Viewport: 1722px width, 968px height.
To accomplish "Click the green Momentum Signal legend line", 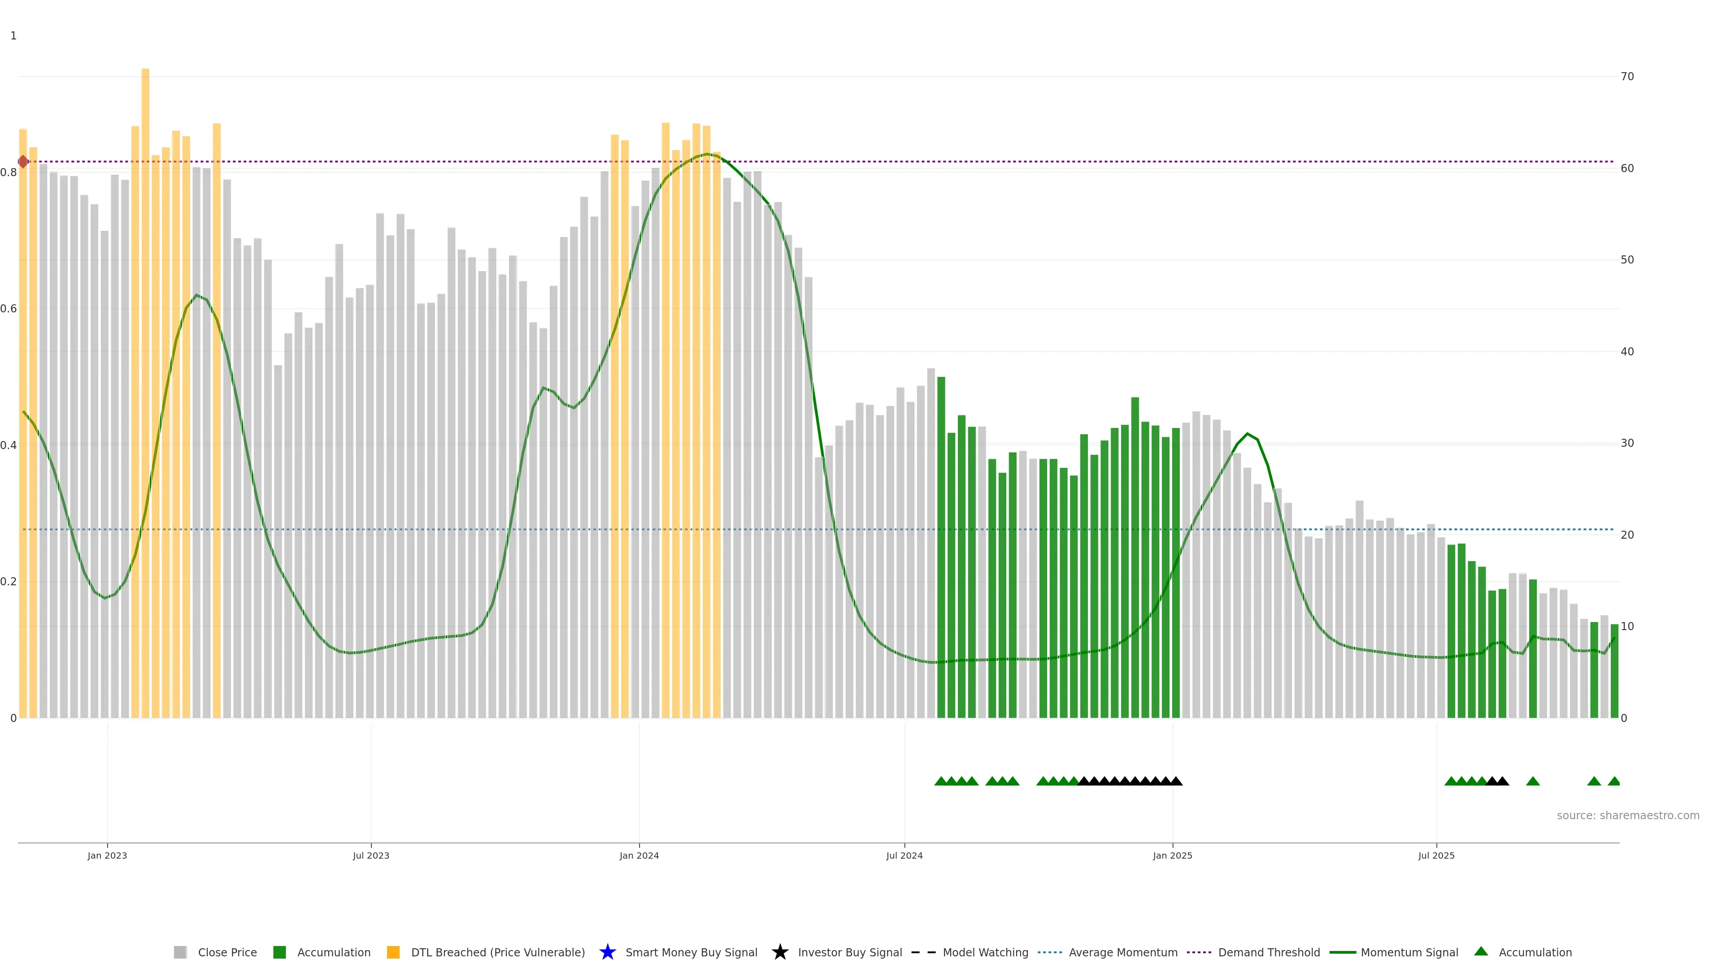I will (x=1342, y=952).
